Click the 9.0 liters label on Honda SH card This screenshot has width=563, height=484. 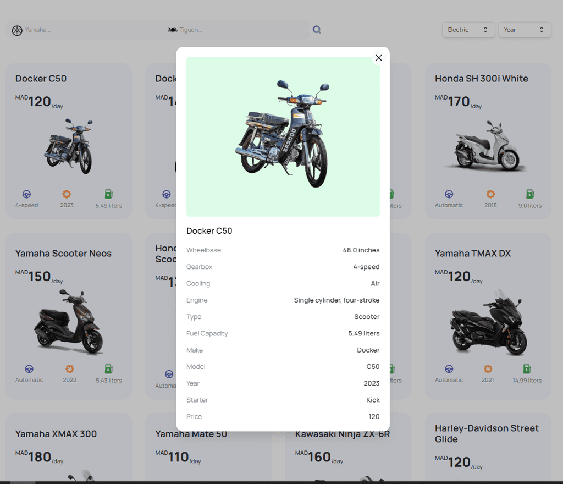point(530,206)
